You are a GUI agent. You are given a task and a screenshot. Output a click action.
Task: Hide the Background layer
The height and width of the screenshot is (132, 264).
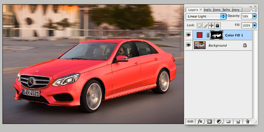(x=189, y=45)
